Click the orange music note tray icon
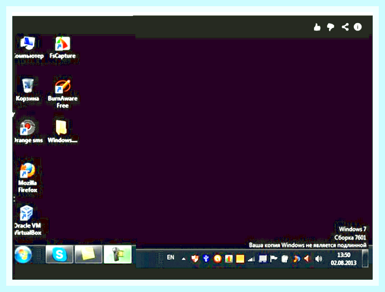385x292 pixels. pos(296,258)
